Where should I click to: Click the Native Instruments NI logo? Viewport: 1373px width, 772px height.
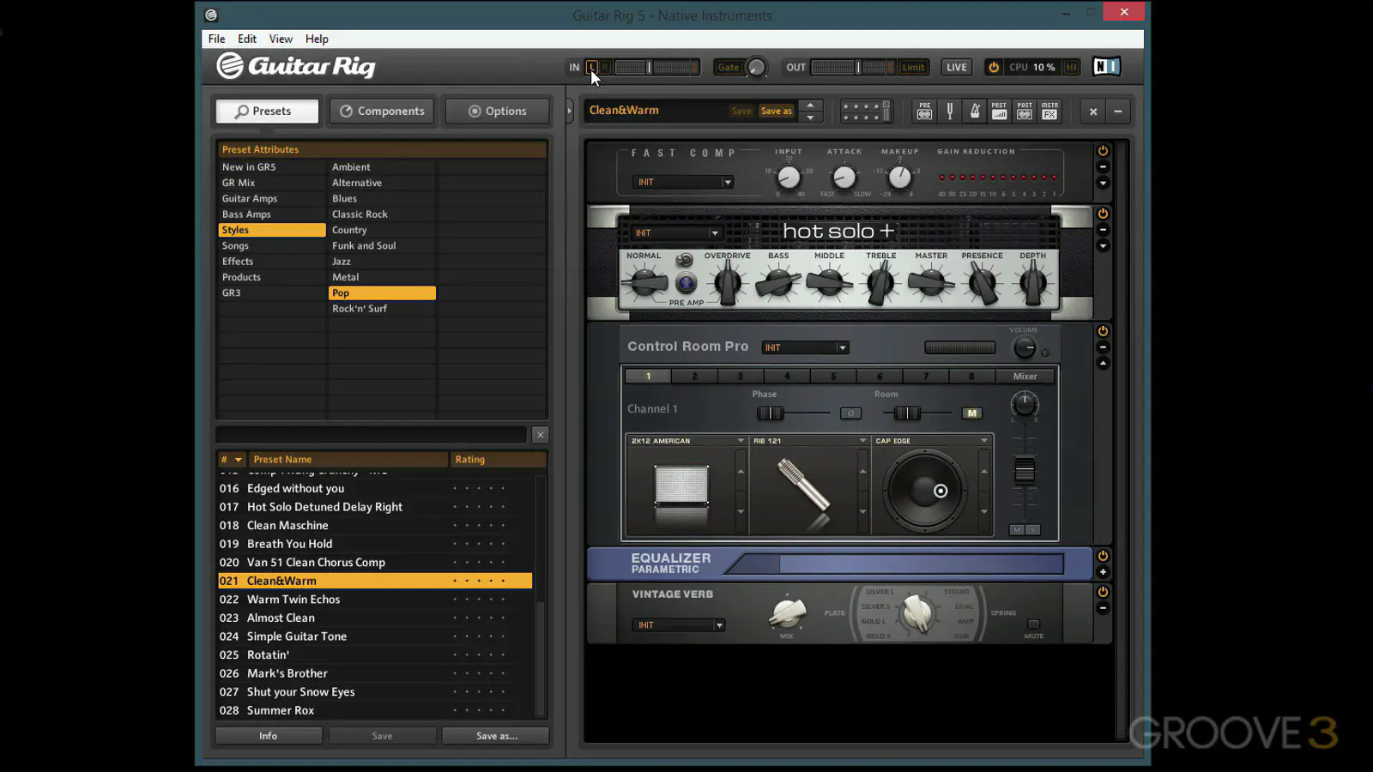pos(1106,67)
